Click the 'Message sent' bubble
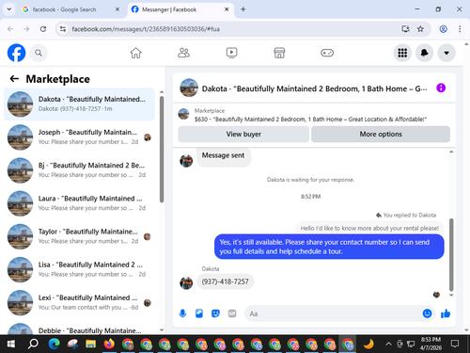470x353 pixels. (224, 156)
